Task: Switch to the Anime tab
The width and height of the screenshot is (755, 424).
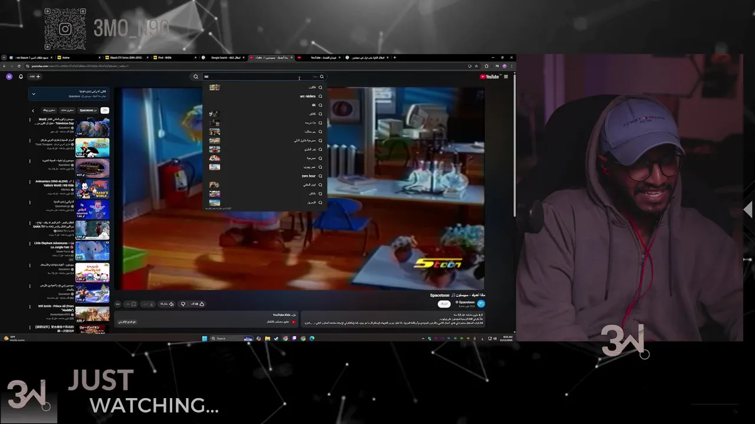Action: pos(78,58)
